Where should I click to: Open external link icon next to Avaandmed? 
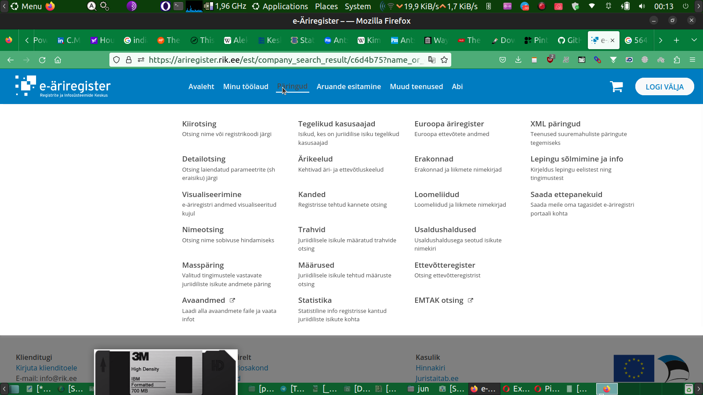232,300
